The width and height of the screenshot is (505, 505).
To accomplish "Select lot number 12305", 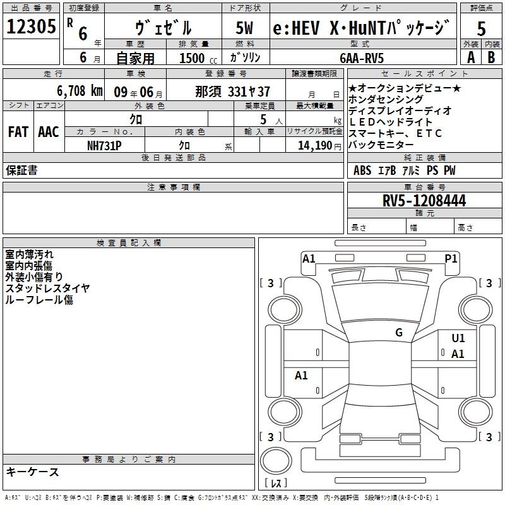I will (x=31, y=26).
